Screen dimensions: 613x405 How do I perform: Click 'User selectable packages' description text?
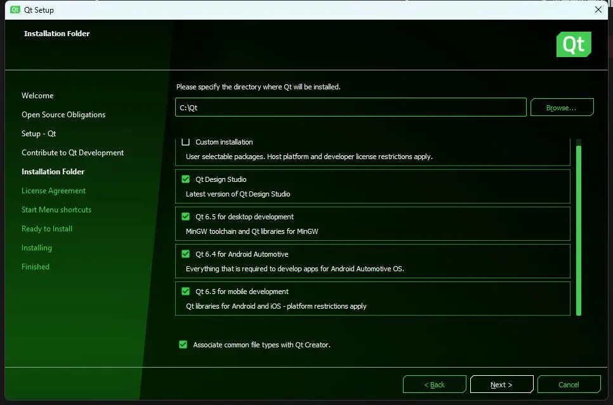(309, 157)
